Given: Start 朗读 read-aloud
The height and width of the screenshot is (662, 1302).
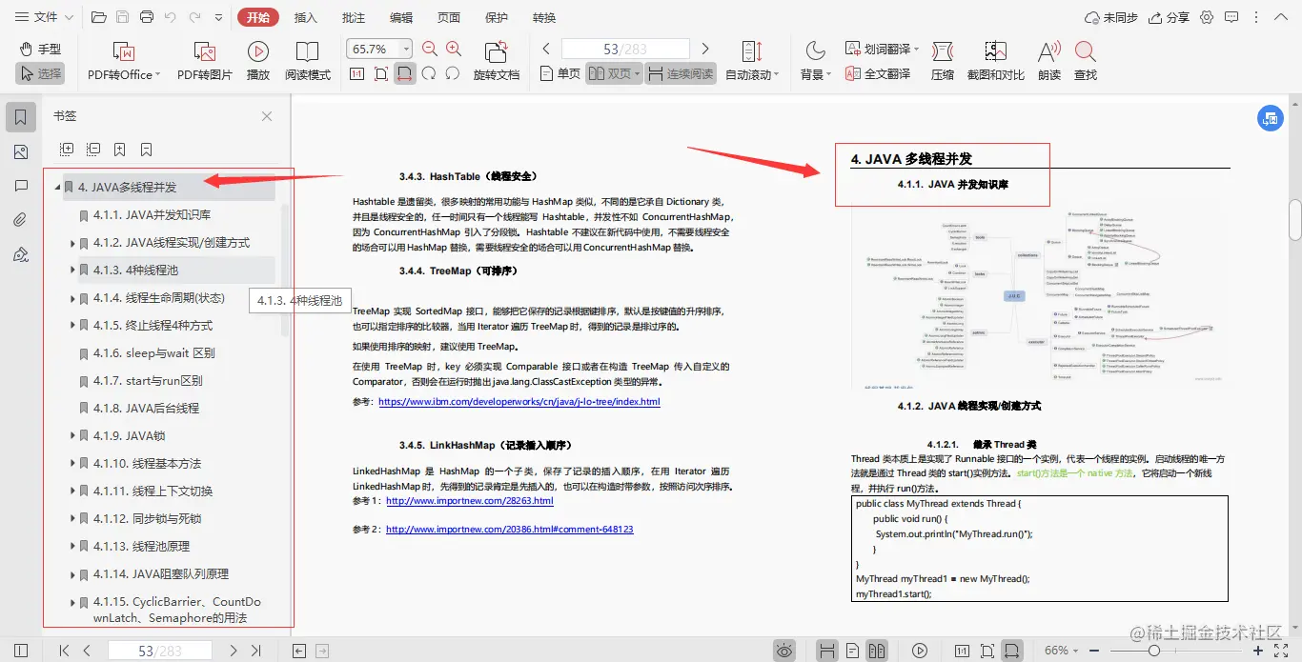Looking at the screenshot, I should point(1046,59).
